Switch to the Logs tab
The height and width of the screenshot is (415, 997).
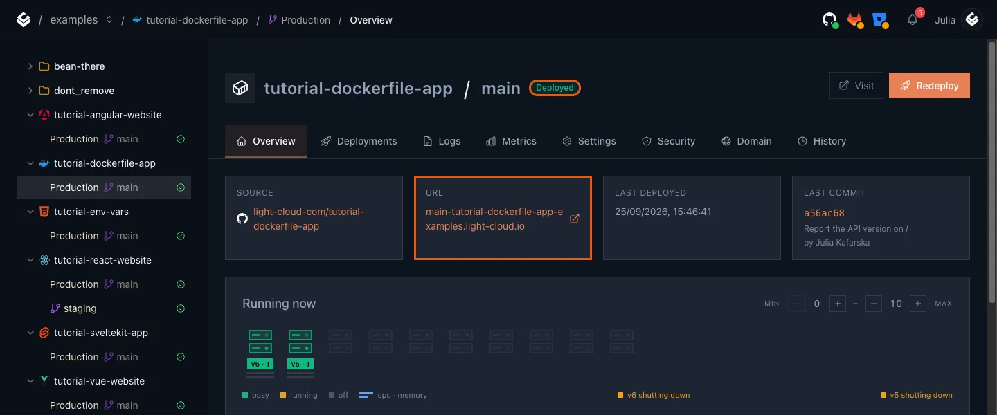click(x=442, y=141)
